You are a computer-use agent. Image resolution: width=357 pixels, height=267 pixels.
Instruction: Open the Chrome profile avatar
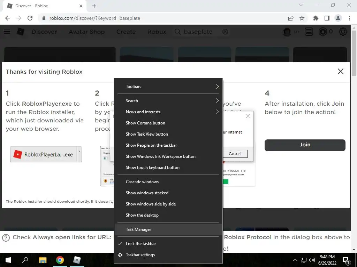pos(338,18)
